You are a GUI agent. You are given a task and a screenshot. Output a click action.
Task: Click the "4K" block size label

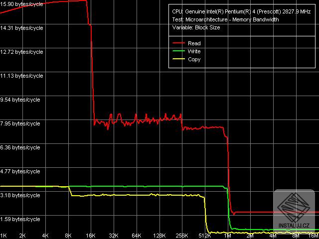pos(45,236)
